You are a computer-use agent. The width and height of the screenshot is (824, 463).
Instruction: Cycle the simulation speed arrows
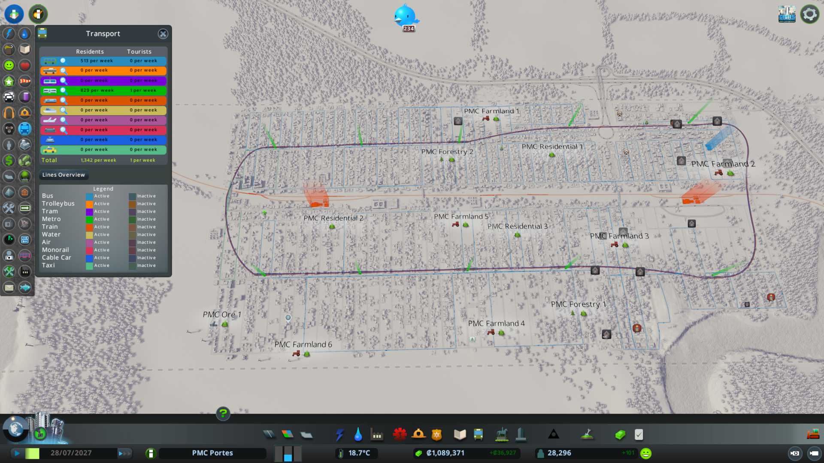pos(125,453)
